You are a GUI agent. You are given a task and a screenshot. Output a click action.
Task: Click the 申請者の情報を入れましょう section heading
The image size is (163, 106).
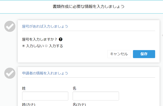(45, 73)
